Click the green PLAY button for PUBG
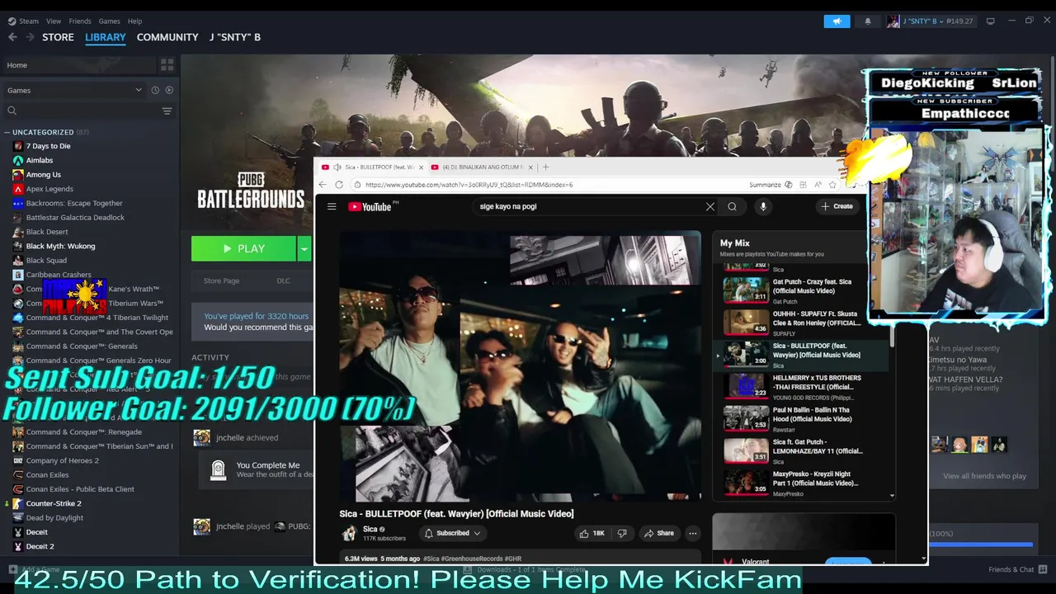The height and width of the screenshot is (594, 1056). tap(243, 248)
